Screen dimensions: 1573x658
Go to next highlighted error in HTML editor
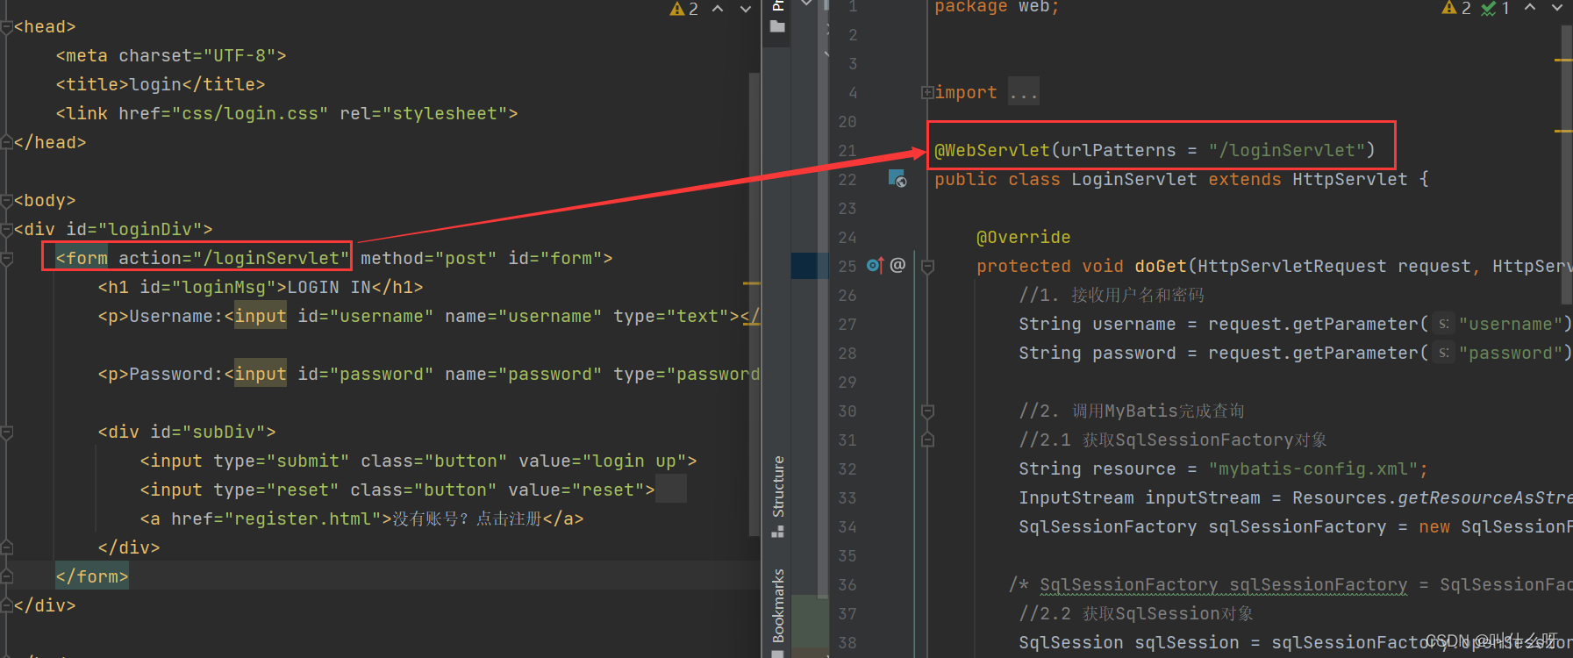click(x=746, y=9)
